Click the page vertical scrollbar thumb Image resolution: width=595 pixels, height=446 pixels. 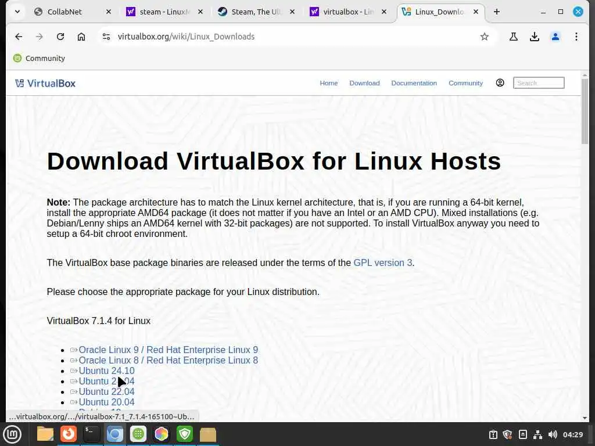(585, 111)
